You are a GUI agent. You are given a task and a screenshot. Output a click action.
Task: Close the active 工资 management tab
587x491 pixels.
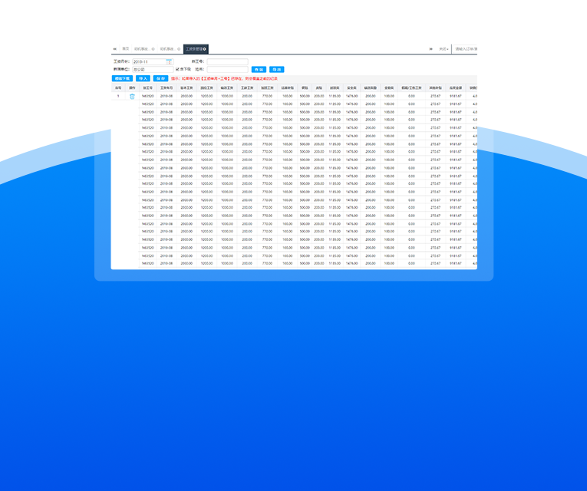pos(205,48)
